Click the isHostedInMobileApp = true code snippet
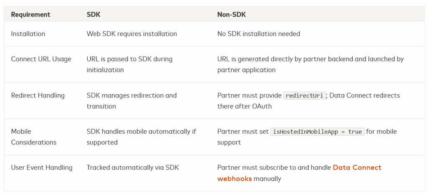Viewport: 428px width, 195px height. click(318, 132)
